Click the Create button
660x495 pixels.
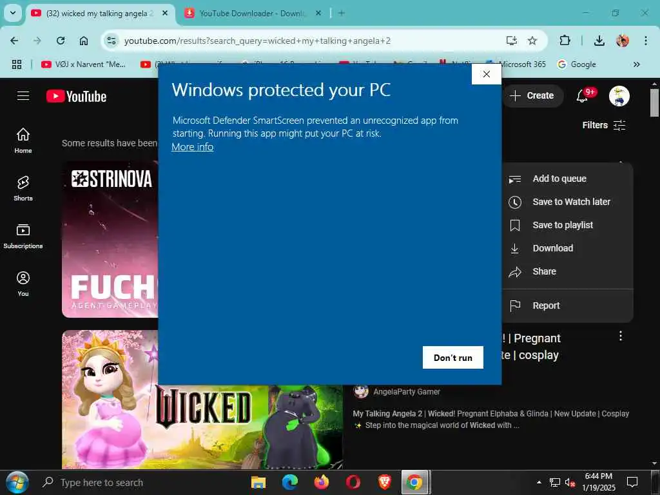(x=532, y=96)
